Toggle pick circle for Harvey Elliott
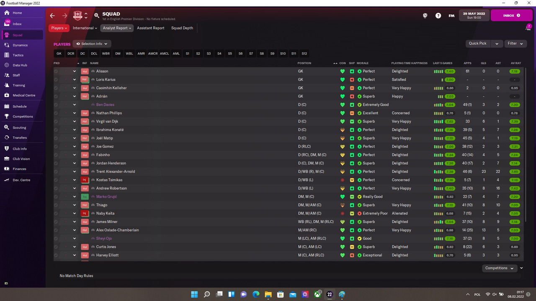The width and height of the screenshot is (536, 301). pyautogui.click(x=56, y=255)
